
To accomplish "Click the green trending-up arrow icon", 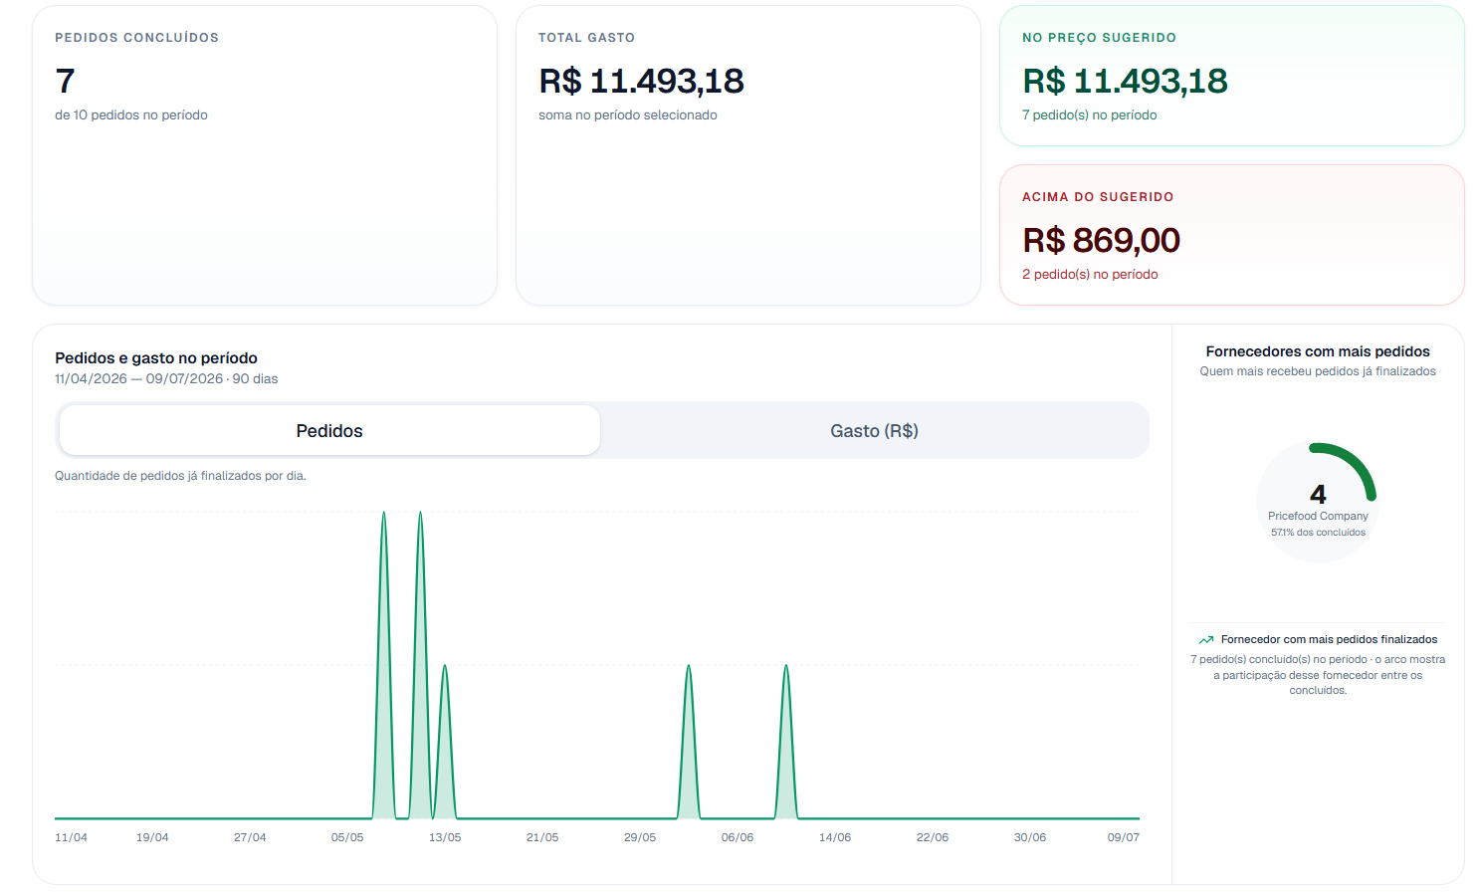I will pos(1206,640).
